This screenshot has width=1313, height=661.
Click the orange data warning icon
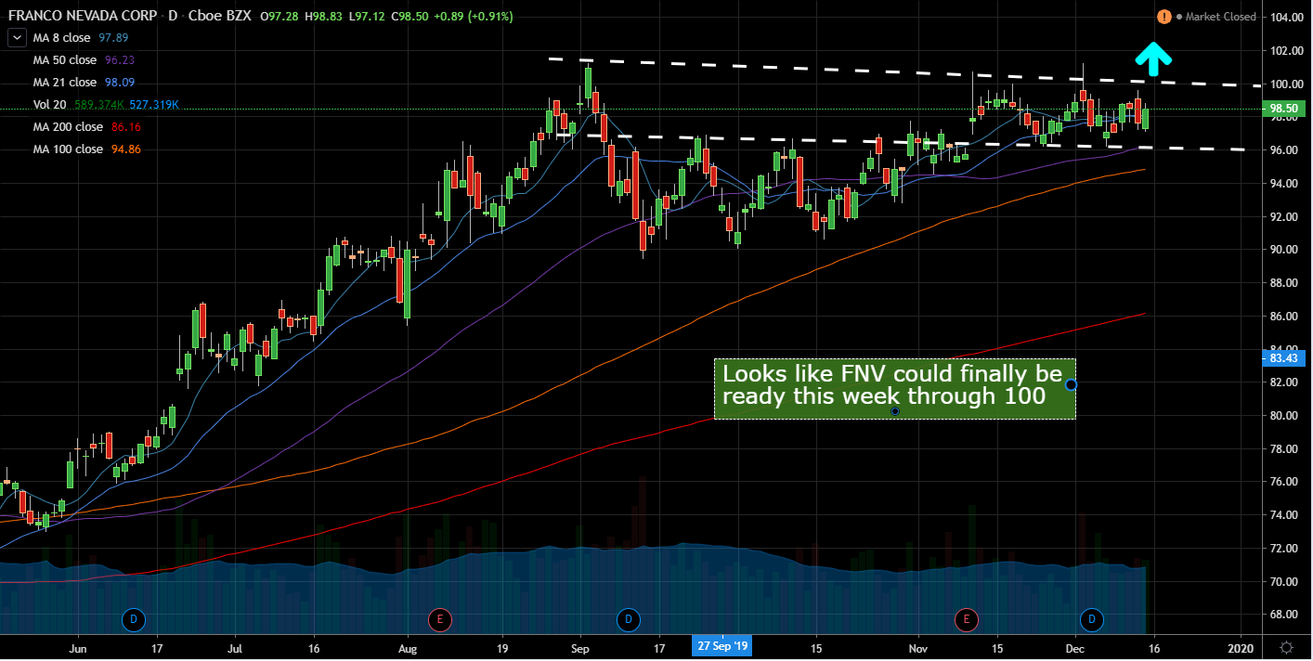pyautogui.click(x=1163, y=17)
